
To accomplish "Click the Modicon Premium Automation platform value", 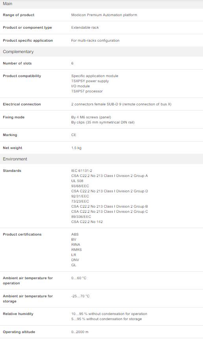I will [104, 15].
